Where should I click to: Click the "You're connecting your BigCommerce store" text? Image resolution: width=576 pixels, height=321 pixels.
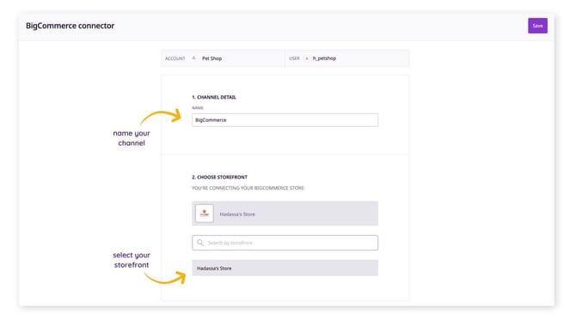pos(248,188)
